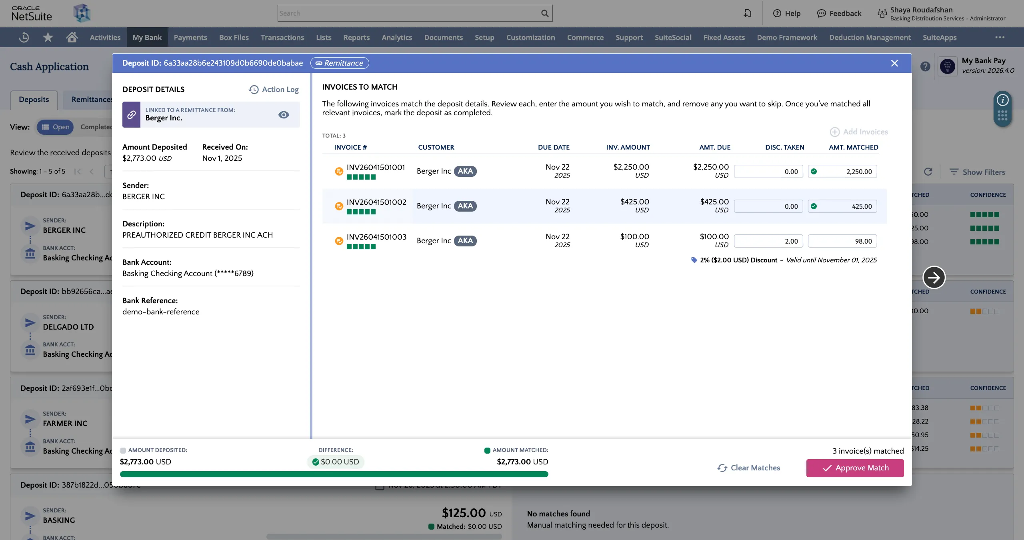Viewport: 1024px width, 540px height.
Task: Click the green matched amount progress bar
Action: [334, 474]
